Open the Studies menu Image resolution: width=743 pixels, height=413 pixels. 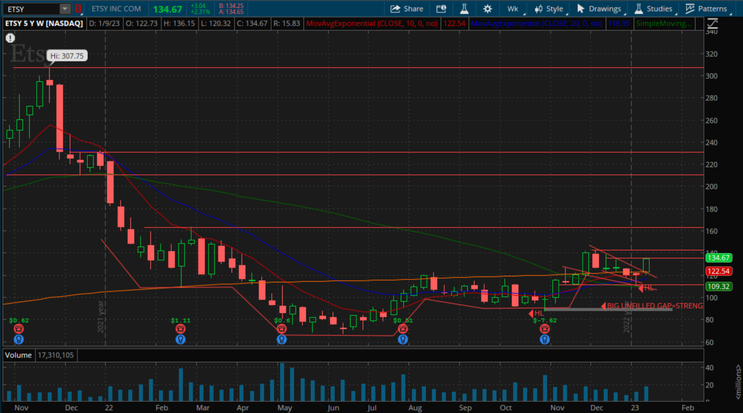(654, 9)
